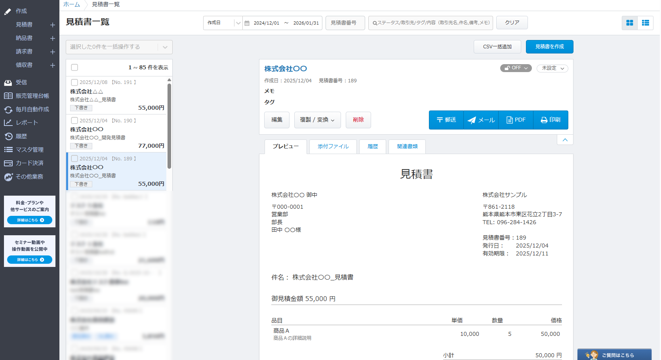Expand the 複製 / 変換 dropdown

coord(317,120)
